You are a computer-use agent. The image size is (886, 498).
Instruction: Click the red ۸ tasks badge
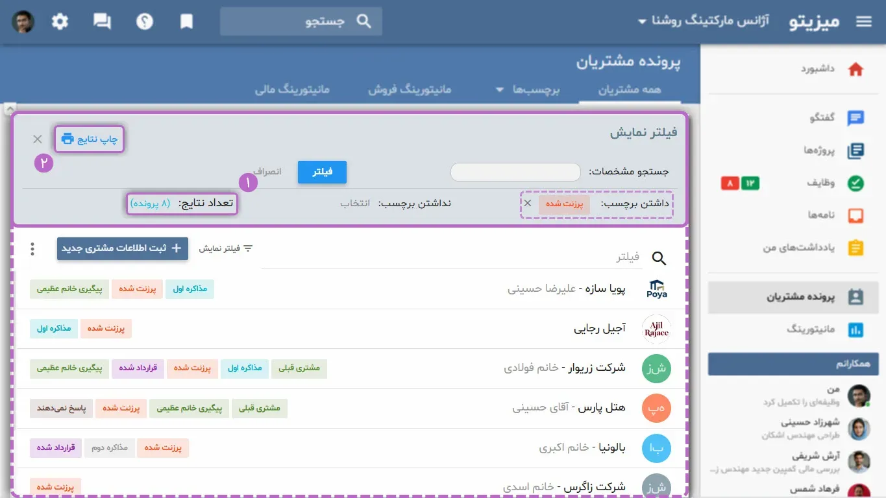730,184
